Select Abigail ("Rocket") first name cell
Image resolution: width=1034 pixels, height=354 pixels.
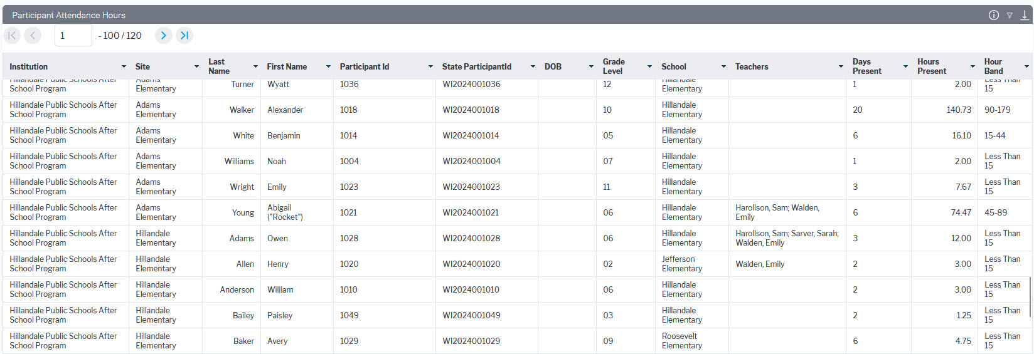tap(297, 212)
